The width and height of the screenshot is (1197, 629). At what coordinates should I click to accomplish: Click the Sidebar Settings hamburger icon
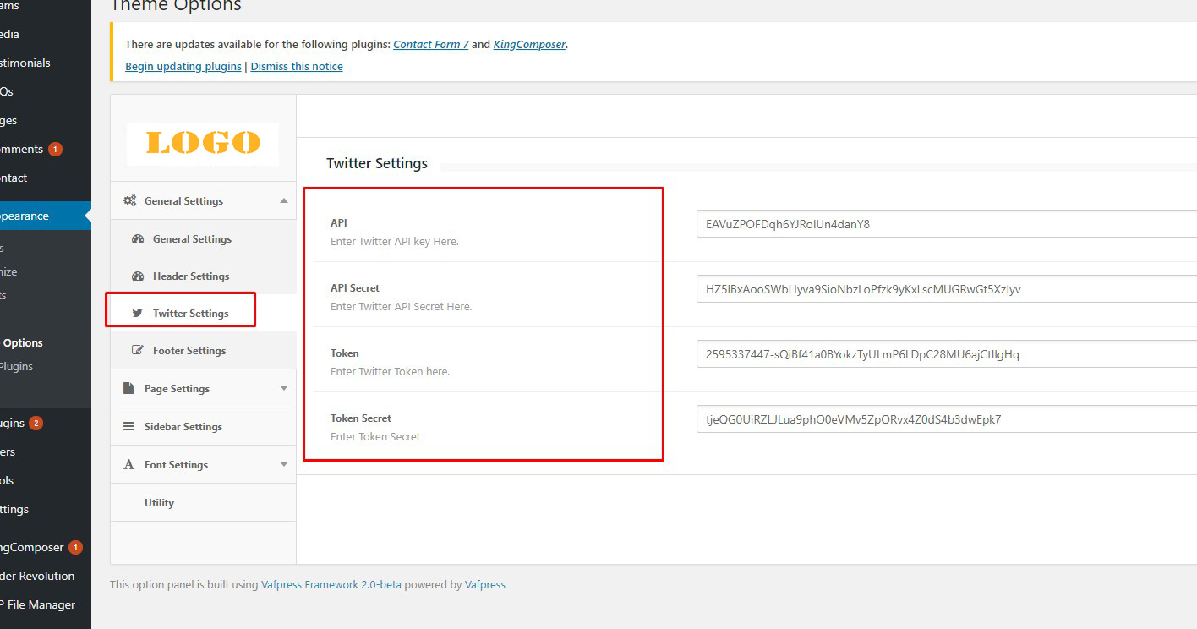tap(129, 427)
